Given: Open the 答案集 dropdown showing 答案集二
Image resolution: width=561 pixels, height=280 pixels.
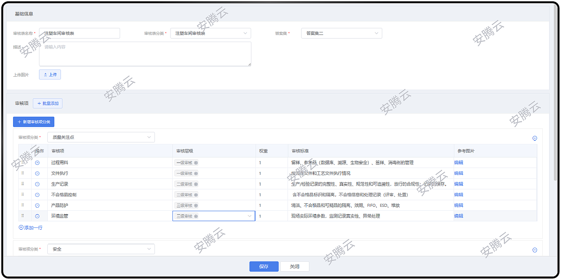Looking at the screenshot, I should [x=341, y=33].
